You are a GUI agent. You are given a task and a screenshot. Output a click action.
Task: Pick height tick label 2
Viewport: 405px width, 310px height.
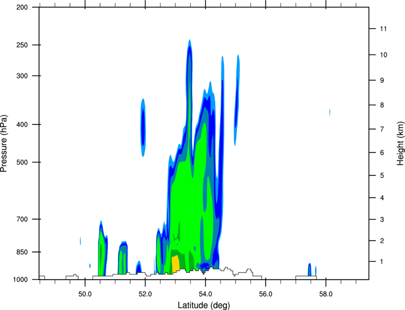point(382,241)
